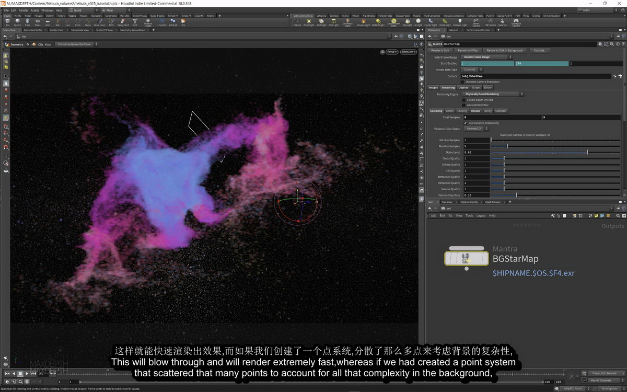The height and width of the screenshot is (392, 627).
Task: Open the Build desktop dropdown
Action: pyautogui.click(x=84, y=10)
